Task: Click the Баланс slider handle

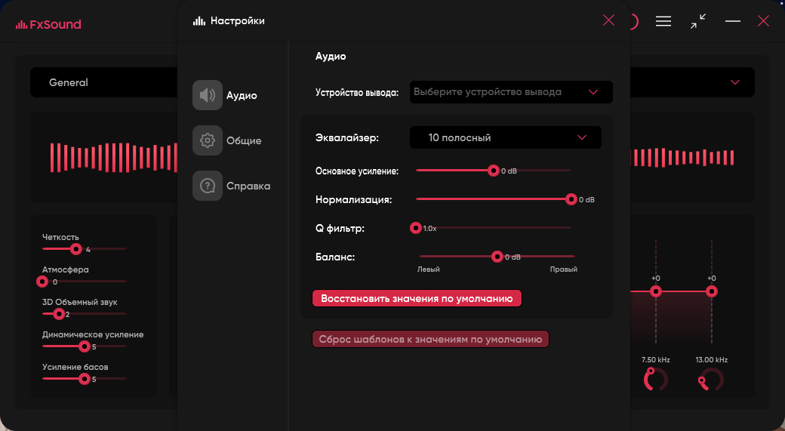Action: coord(497,257)
